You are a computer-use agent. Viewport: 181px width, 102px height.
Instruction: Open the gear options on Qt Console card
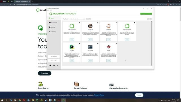[98, 44]
